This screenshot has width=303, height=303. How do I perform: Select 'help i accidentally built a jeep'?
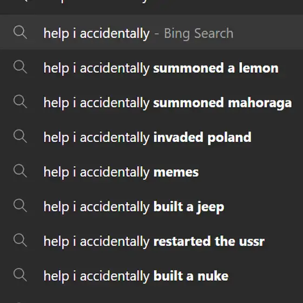[x=151, y=207]
